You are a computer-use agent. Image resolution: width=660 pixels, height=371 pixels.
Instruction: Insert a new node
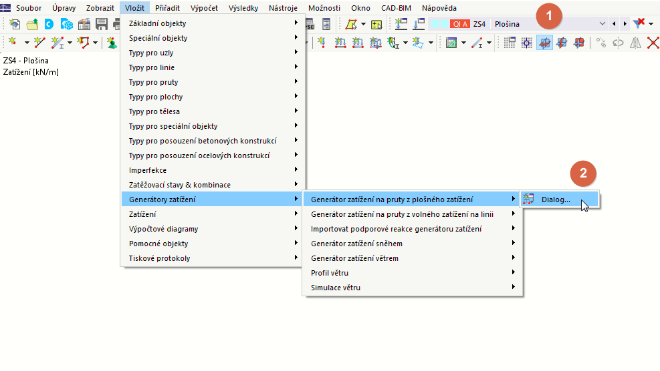tap(13, 42)
